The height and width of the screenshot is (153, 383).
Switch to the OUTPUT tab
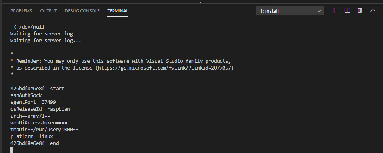48,11
